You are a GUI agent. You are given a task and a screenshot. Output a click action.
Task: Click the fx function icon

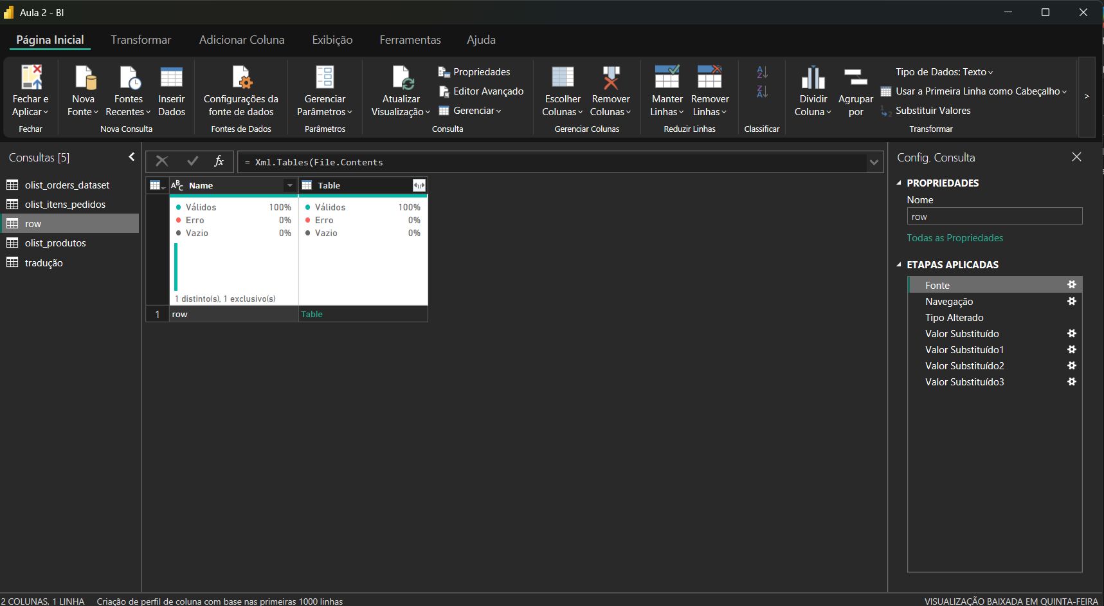click(219, 161)
